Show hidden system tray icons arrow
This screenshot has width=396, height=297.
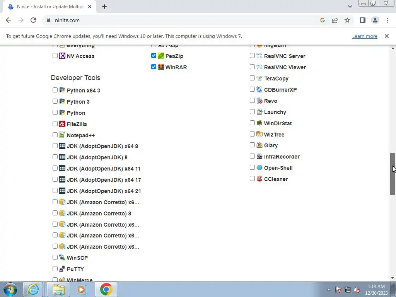(329, 290)
